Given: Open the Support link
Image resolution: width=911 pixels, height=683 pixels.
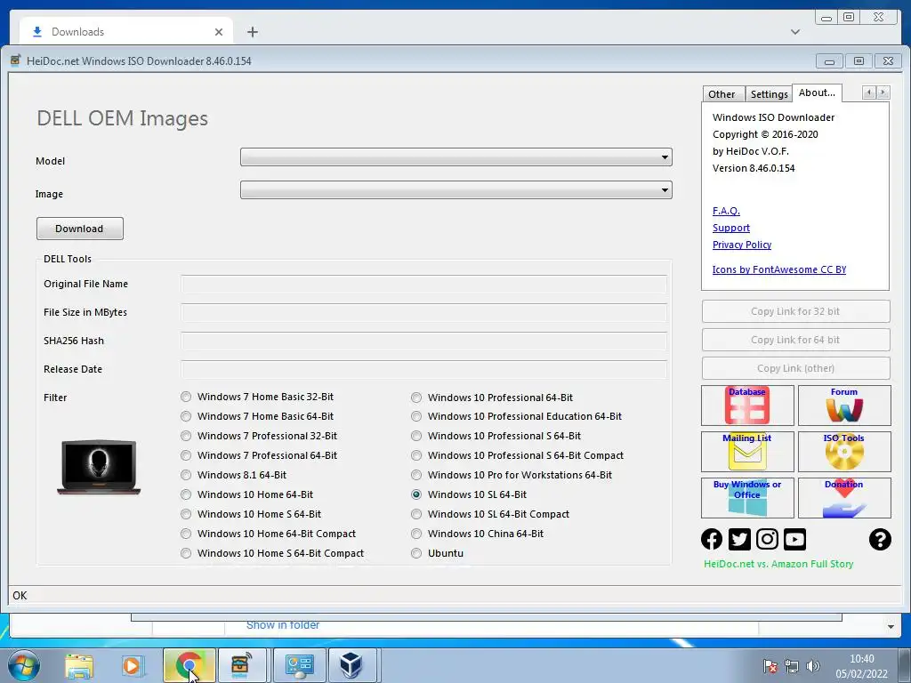Looking at the screenshot, I should (x=731, y=228).
